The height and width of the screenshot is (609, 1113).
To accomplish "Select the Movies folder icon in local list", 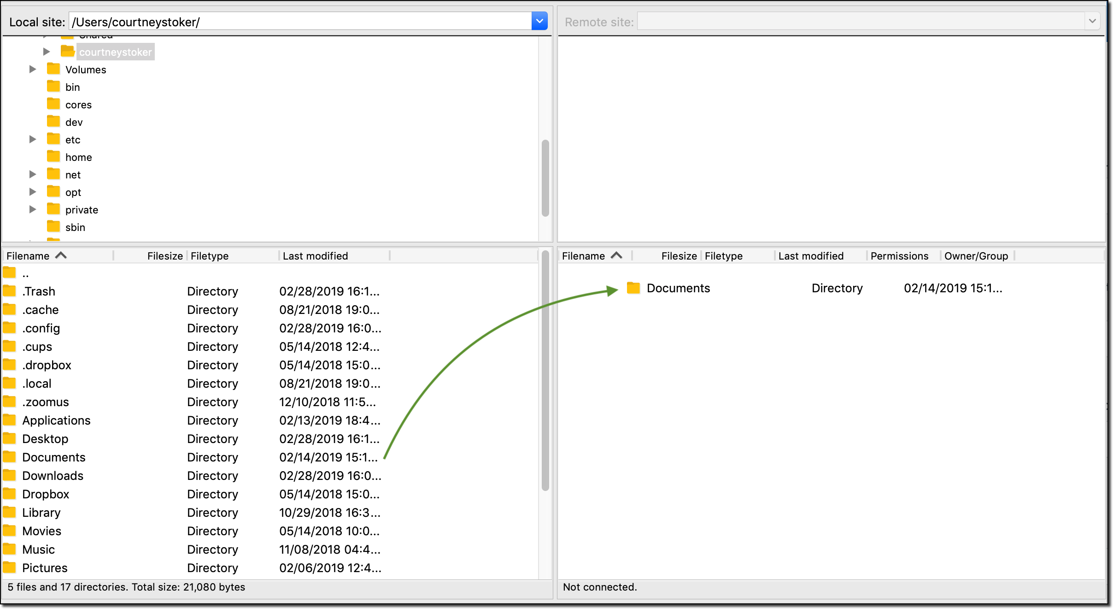I will [x=10, y=531].
